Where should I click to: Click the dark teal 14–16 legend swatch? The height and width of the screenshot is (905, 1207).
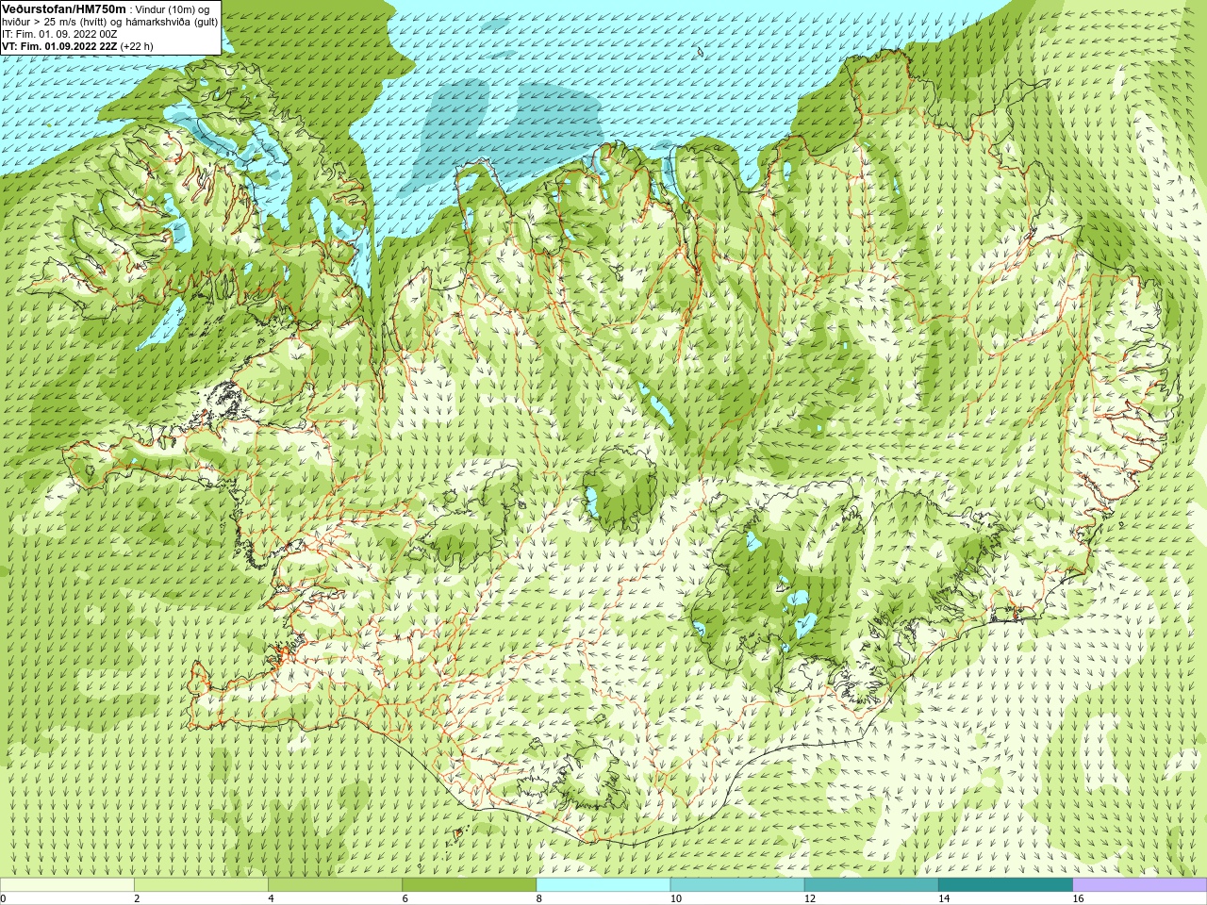click(x=1005, y=884)
